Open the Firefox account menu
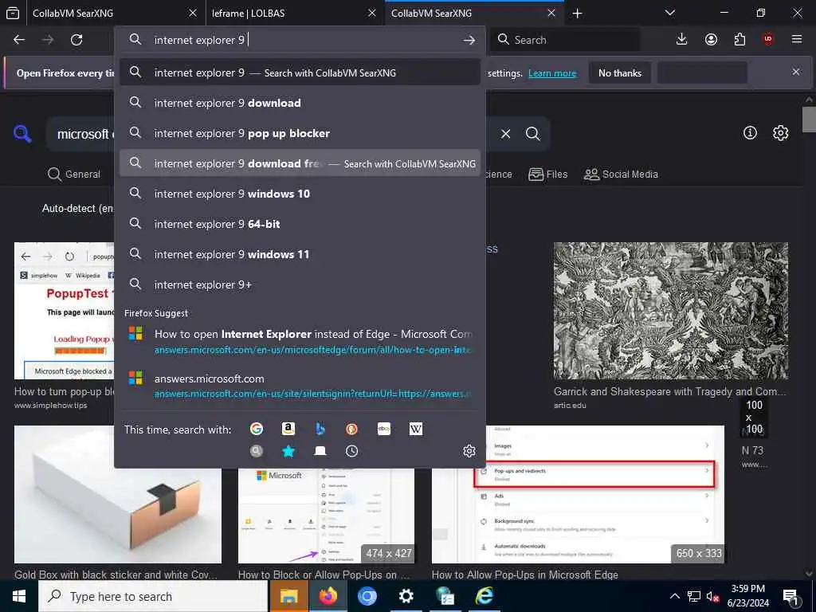The height and width of the screenshot is (612, 816). (711, 40)
